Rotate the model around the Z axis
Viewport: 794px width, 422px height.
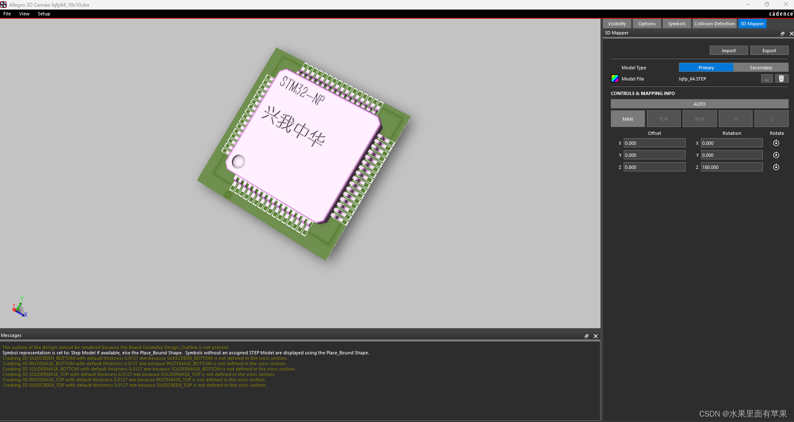pos(776,167)
